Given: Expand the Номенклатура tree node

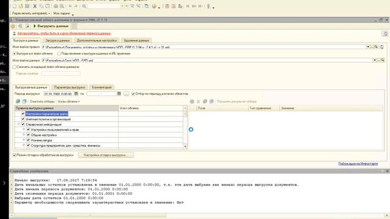Looking at the screenshot, I should click(x=24, y=140).
